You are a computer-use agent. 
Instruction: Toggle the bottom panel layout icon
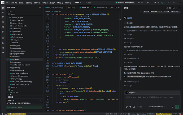151,3
